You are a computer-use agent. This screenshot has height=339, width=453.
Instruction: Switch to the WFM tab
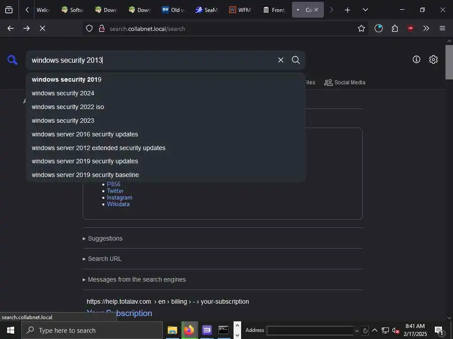tap(240, 10)
